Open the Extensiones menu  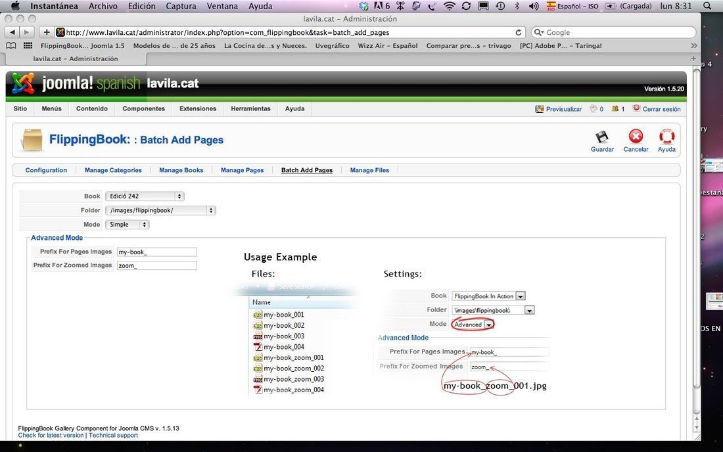(198, 109)
